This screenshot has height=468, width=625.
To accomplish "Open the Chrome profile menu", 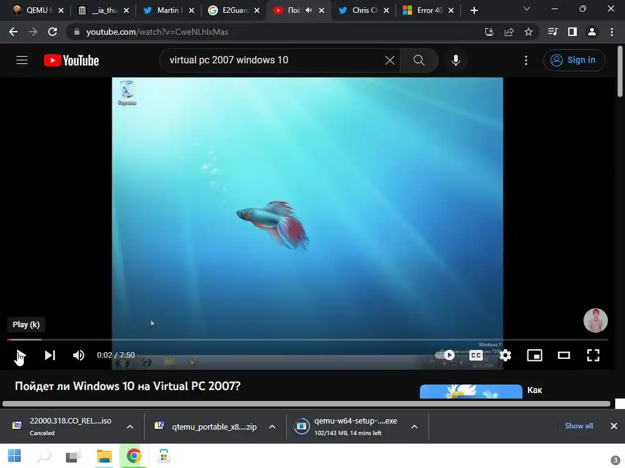I will [x=592, y=32].
